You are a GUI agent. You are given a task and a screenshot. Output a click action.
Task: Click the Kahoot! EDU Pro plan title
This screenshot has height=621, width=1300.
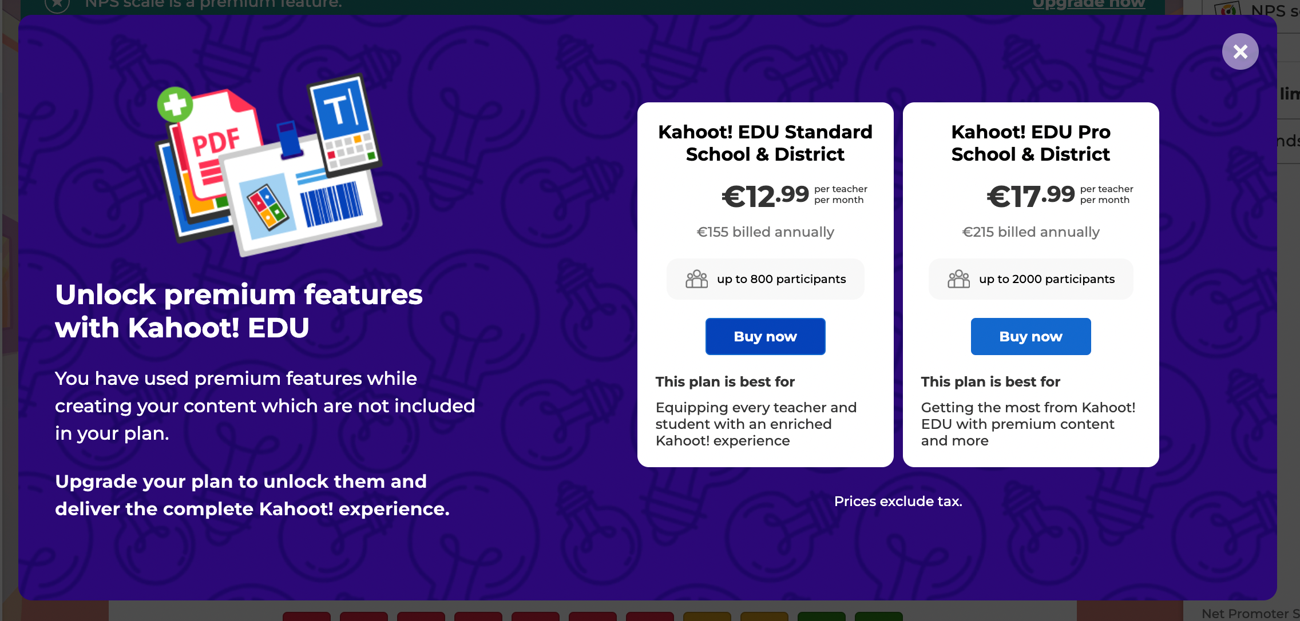1031,143
